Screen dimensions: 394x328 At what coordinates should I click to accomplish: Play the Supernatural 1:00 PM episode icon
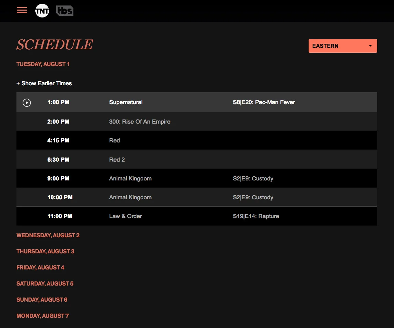tap(27, 103)
